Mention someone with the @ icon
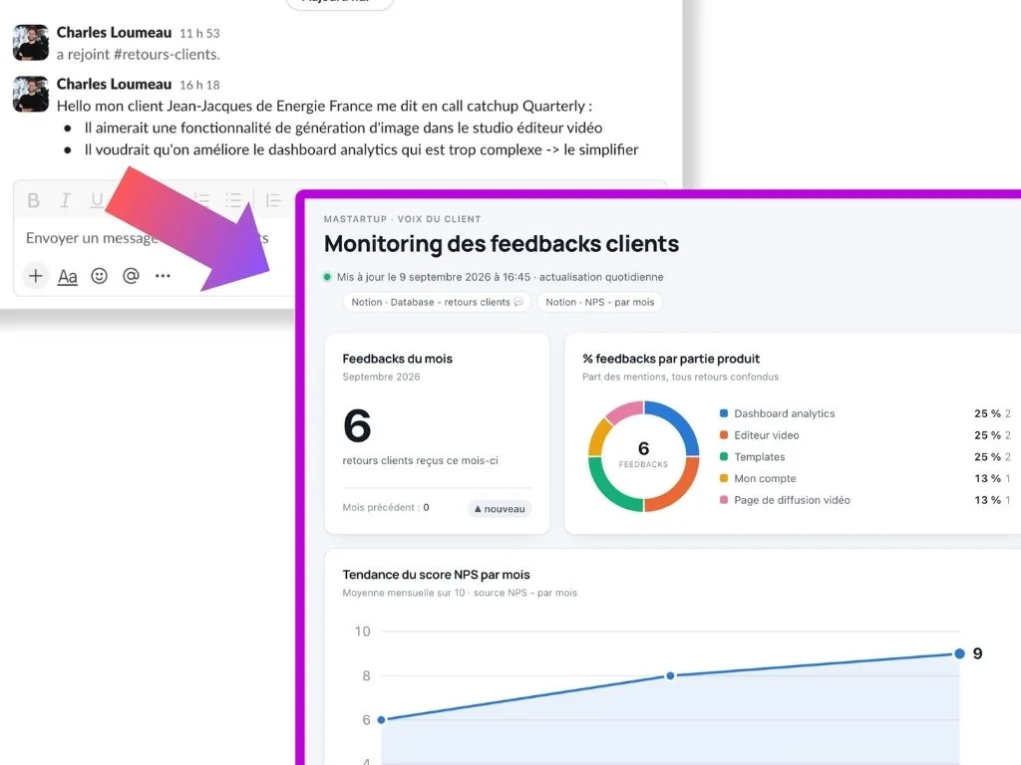 pos(131,276)
